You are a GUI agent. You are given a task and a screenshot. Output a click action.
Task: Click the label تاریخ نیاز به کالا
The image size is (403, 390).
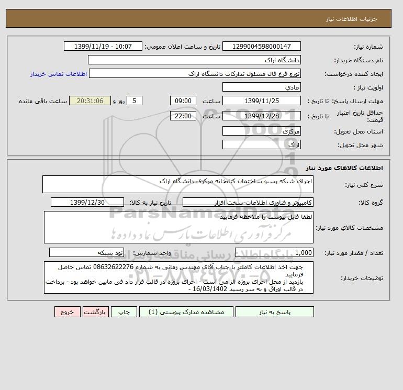[x=150, y=203]
